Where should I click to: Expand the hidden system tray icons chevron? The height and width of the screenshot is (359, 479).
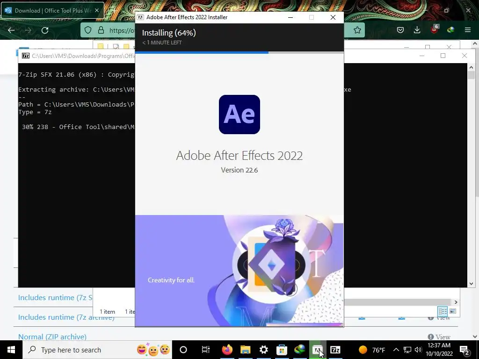click(396, 350)
